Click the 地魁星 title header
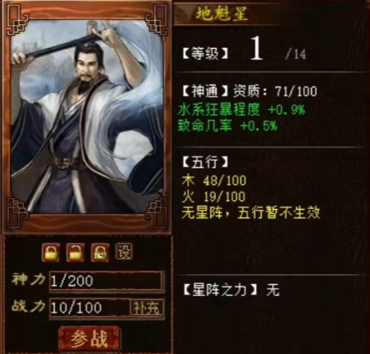 (x=221, y=14)
